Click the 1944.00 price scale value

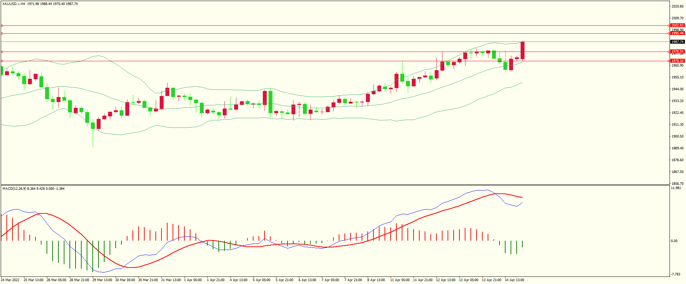pyautogui.click(x=677, y=89)
